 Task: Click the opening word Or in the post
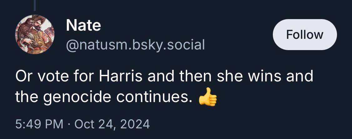click(23, 77)
